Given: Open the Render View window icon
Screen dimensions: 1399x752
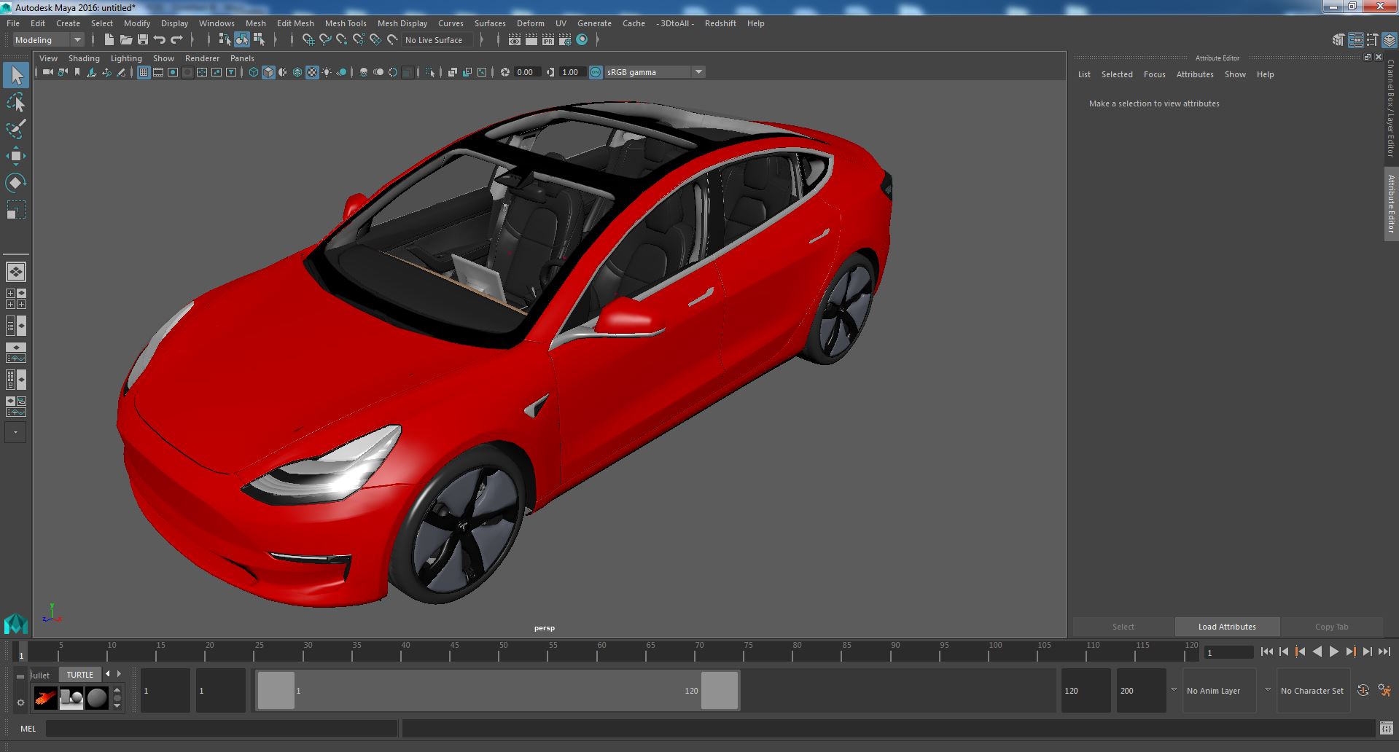Looking at the screenshot, I should click(x=514, y=40).
